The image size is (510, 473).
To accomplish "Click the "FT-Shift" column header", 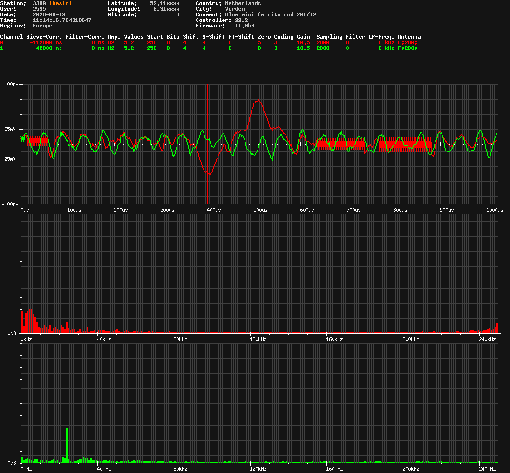I will pos(241,37).
